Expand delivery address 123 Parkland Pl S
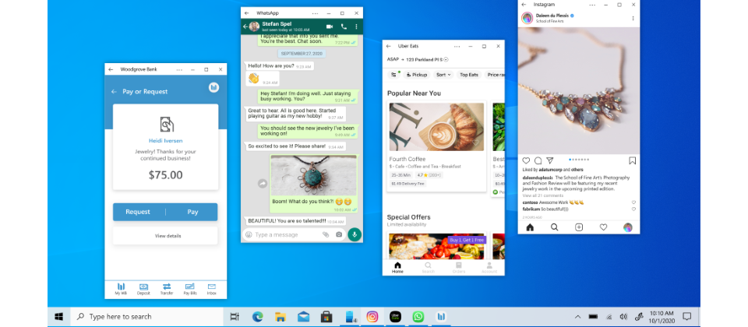Screen dimensions: 748x327 tap(427, 60)
